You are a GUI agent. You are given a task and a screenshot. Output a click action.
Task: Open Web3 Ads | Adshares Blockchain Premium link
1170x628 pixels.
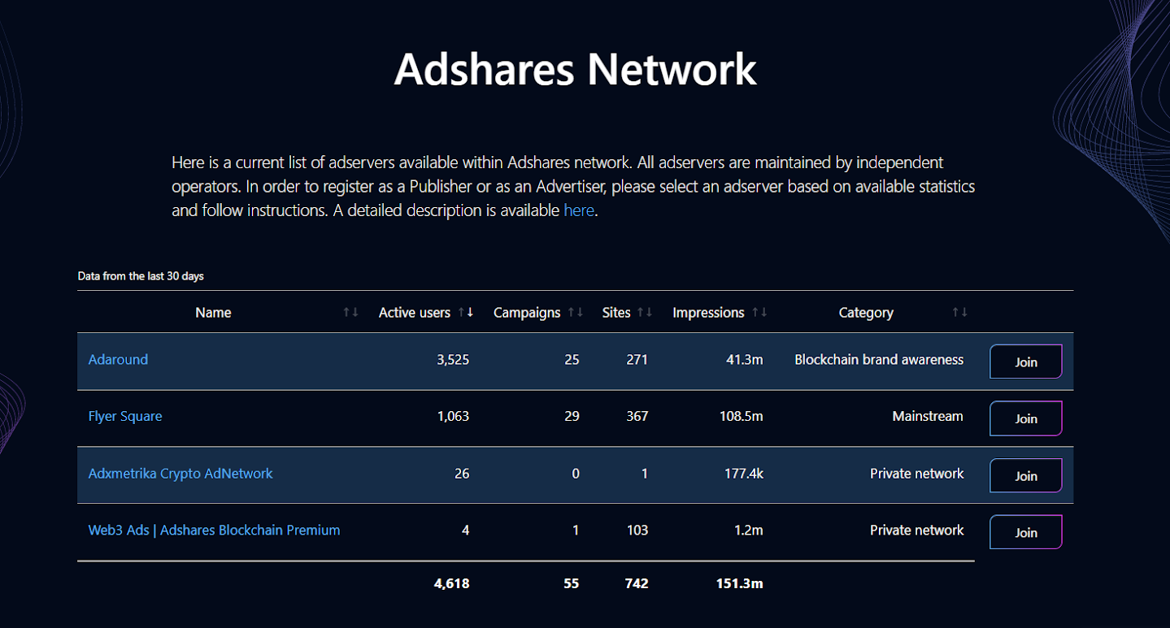click(x=214, y=530)
